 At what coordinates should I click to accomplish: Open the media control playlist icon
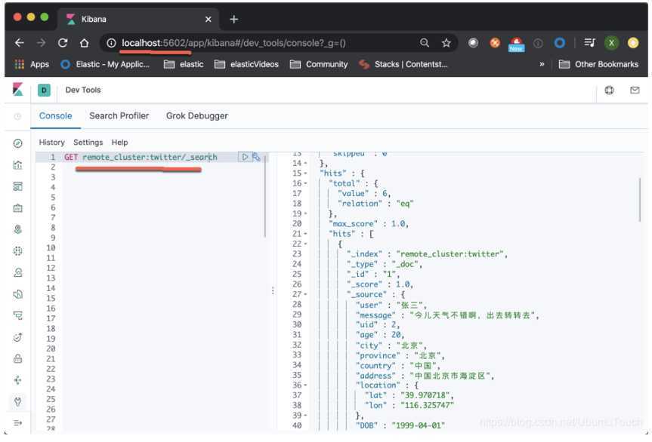[x=589, y=43]
